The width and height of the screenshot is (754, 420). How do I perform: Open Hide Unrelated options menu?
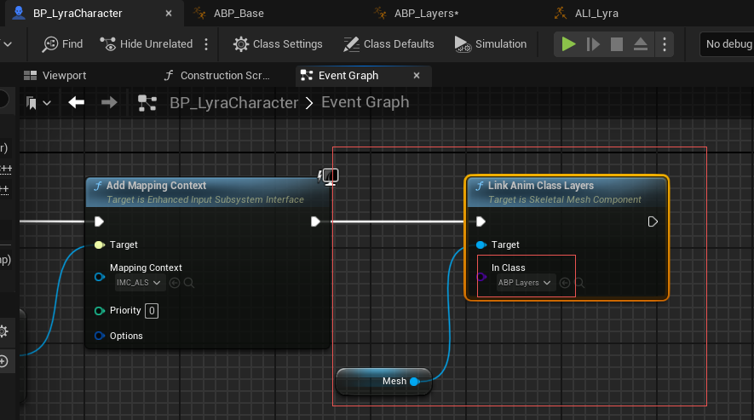206,43
